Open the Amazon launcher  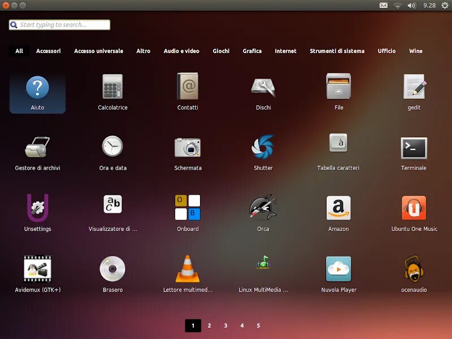(x=338, y=214)
